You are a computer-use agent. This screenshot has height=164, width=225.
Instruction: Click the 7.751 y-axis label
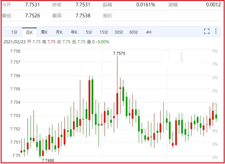[15, 142]
